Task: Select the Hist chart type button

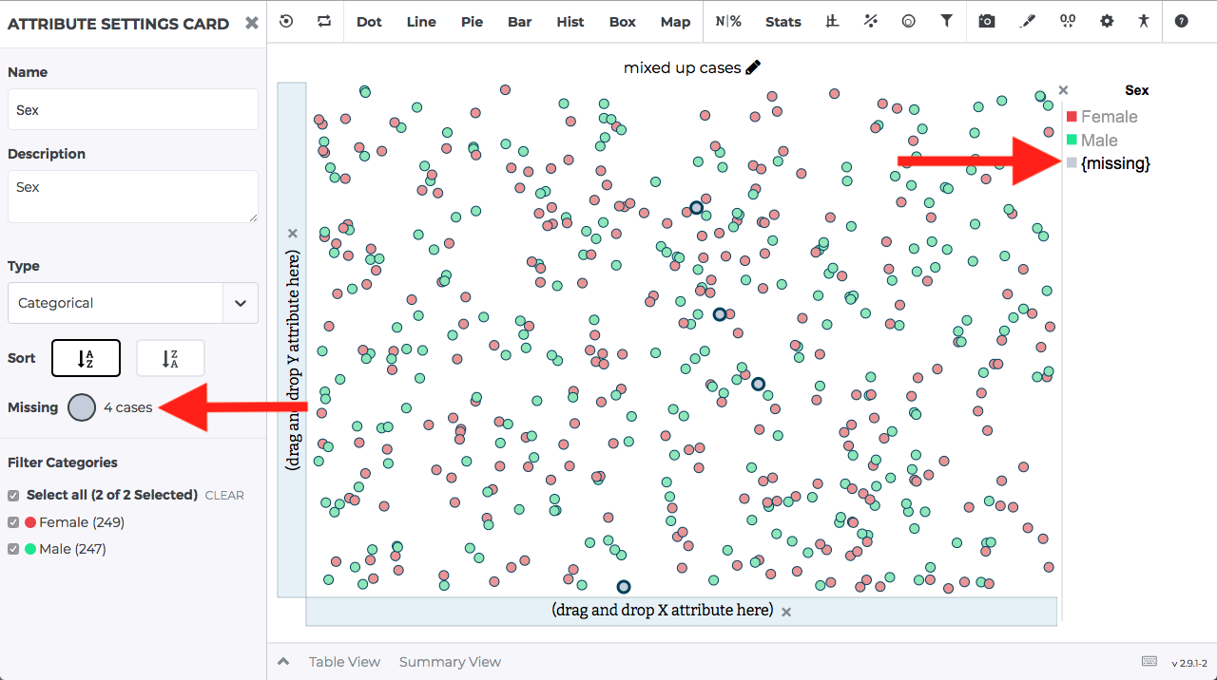Action: 570,21
